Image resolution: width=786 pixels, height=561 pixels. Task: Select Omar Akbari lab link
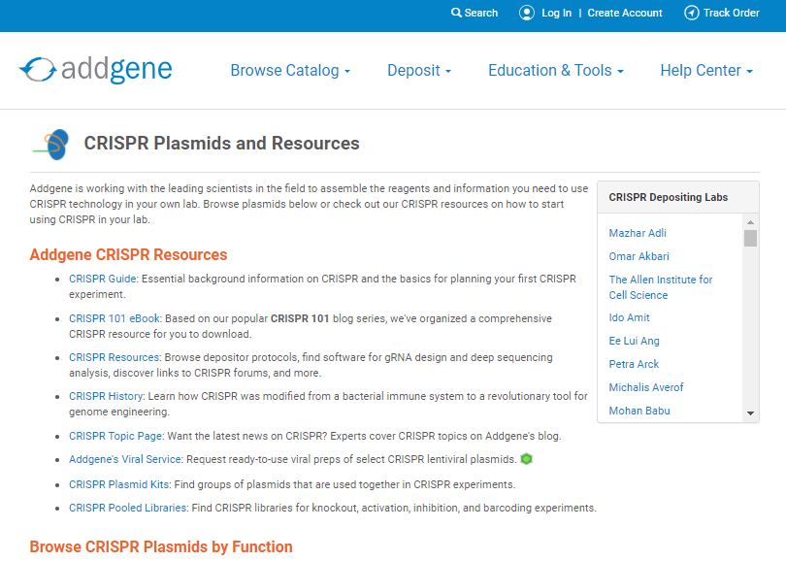(639, 256)
